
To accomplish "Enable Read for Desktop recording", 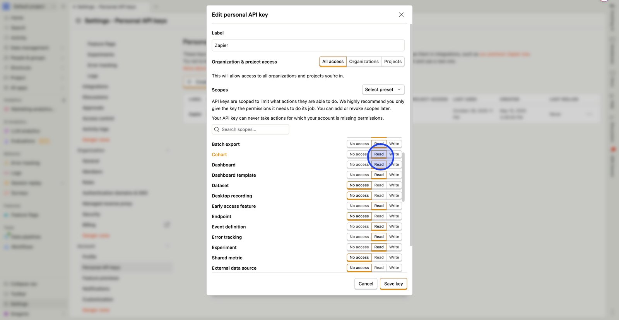I will coord(379,196).
